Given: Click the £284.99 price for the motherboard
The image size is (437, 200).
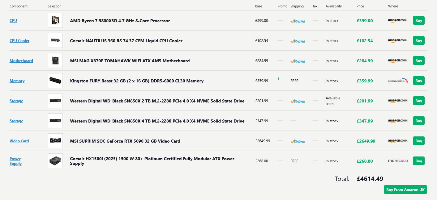Looking at the screenshot, I should tap(365, 61).
